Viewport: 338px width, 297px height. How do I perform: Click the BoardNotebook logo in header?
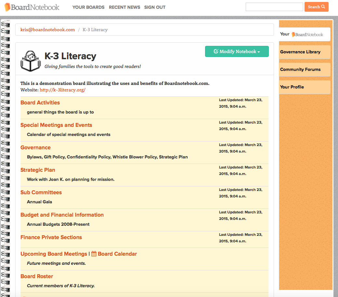coord(32,7)
